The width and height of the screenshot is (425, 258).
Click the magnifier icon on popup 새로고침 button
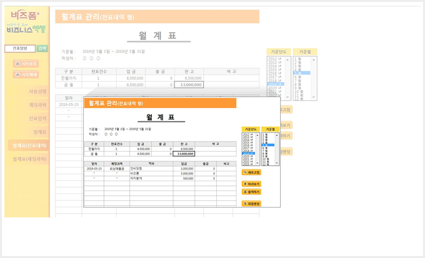[245, 172]
